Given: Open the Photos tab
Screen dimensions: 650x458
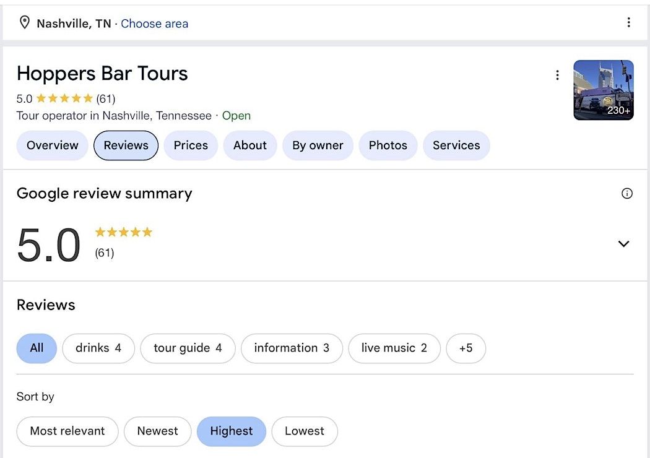Looking at the screenshot, I should pyautogui.click(x=388, y=145).
